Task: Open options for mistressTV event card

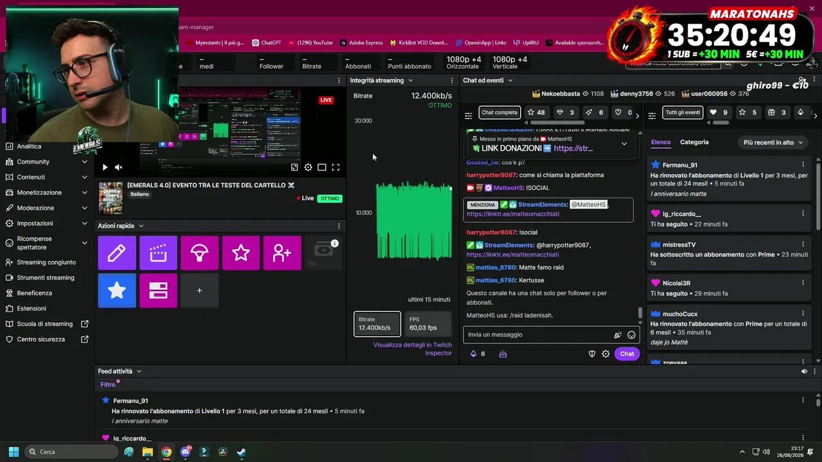Action: coord(803,244)
